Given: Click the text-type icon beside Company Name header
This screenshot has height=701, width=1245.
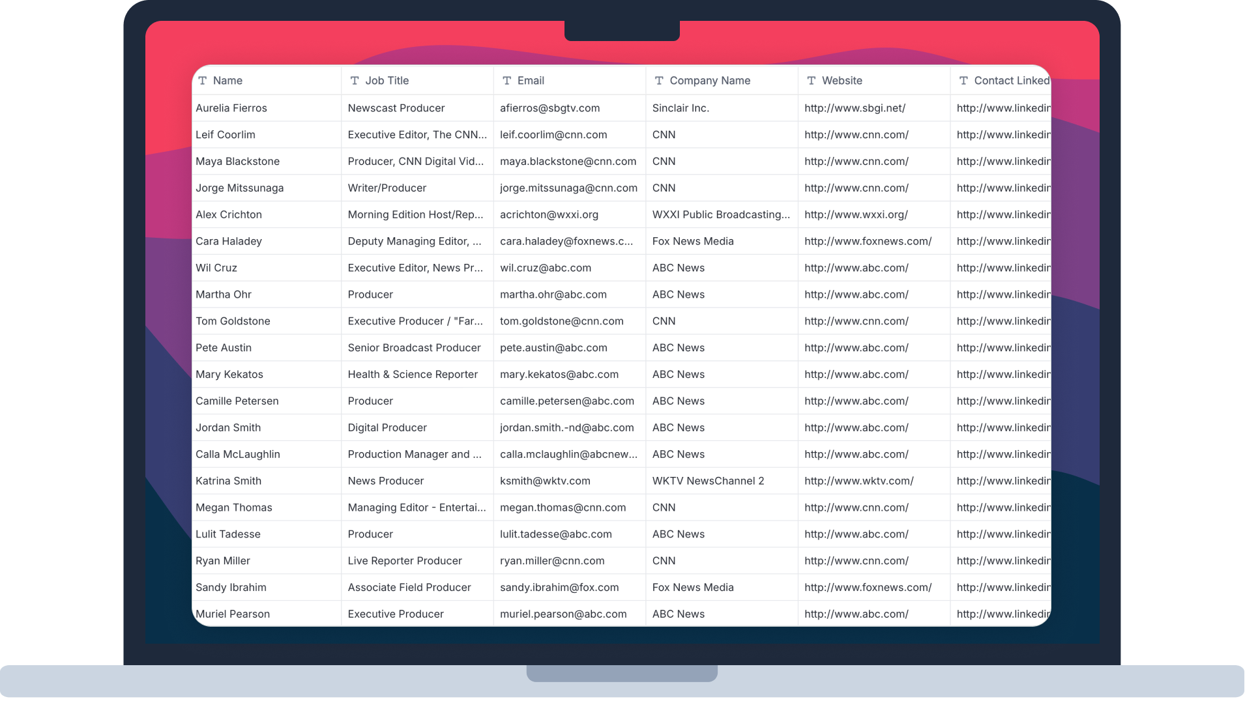Looking at the screenshot, I should coord(659,81).
